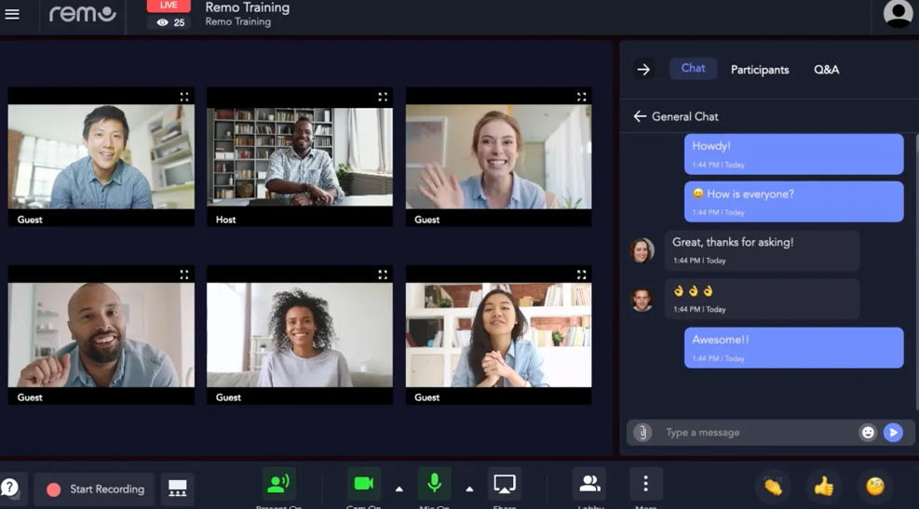Select the Host video tile

tap(300, 157)
